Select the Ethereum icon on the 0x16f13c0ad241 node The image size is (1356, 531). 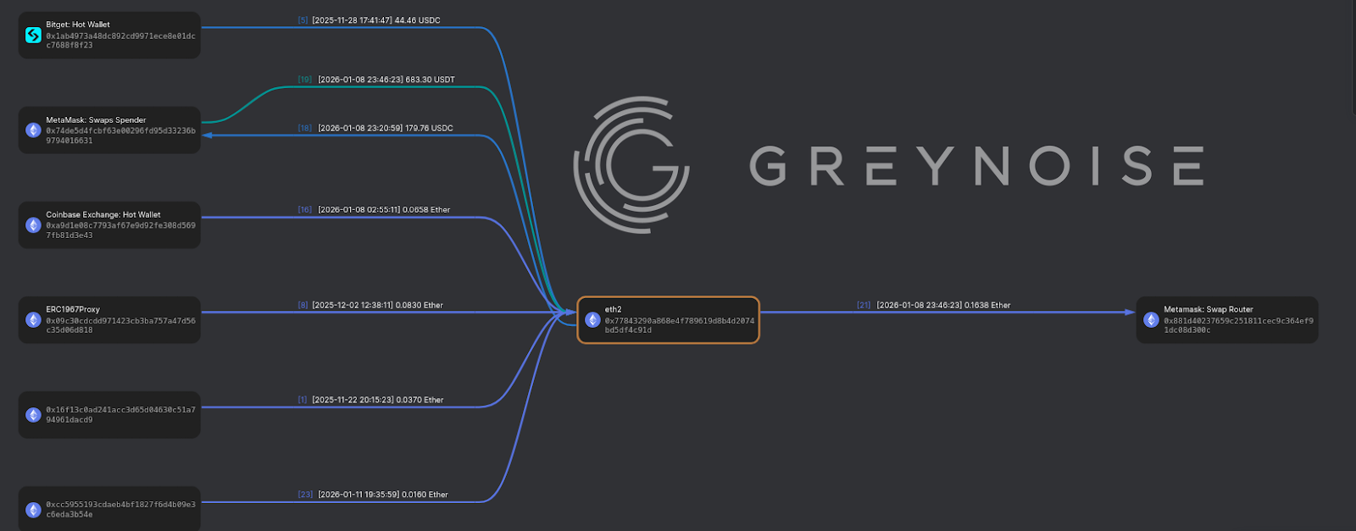coord(33,415)
